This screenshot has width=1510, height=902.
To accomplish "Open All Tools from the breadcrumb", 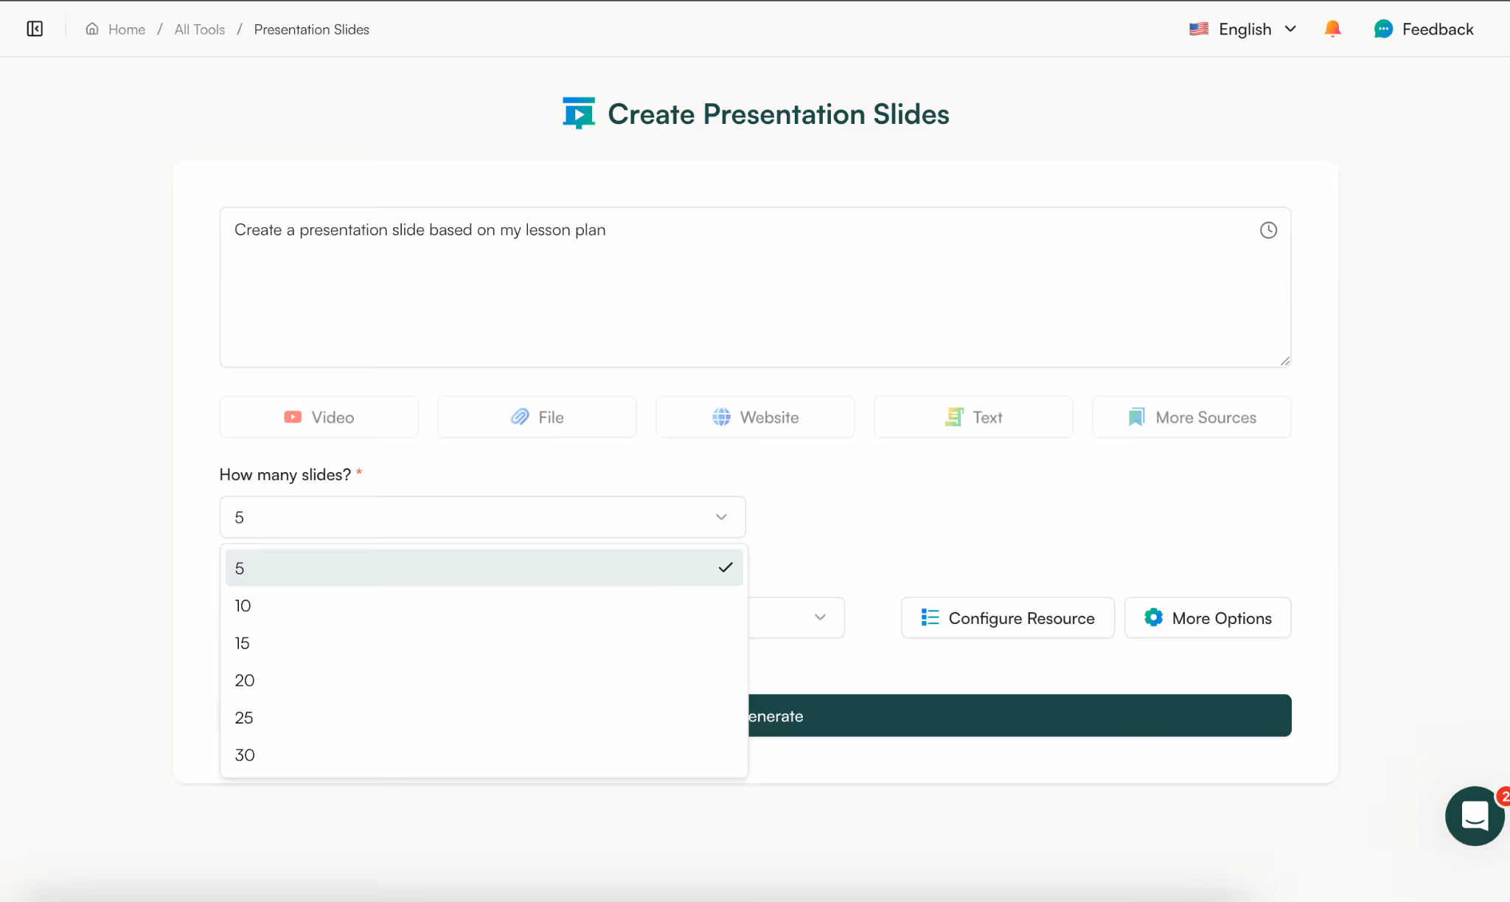I will coord(198,29).
